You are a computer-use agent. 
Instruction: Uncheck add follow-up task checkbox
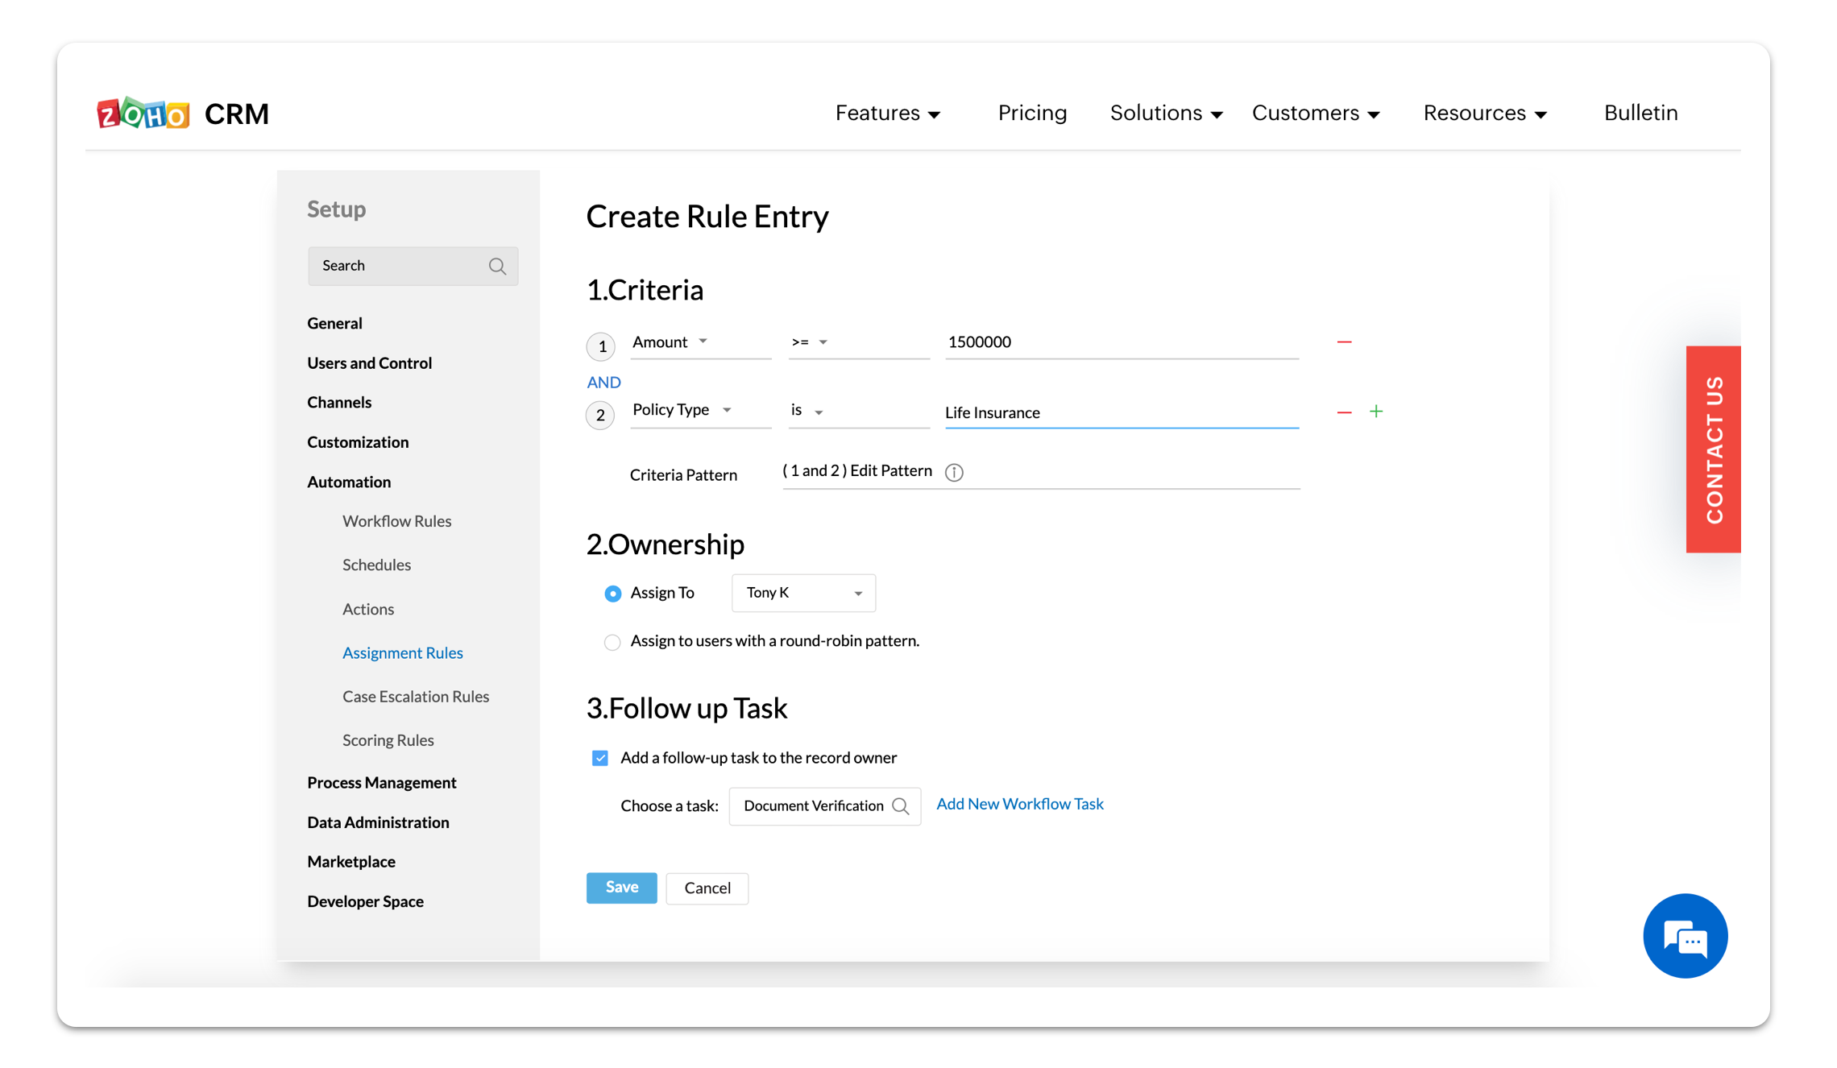pyautogui.click(x=600, y=758)
